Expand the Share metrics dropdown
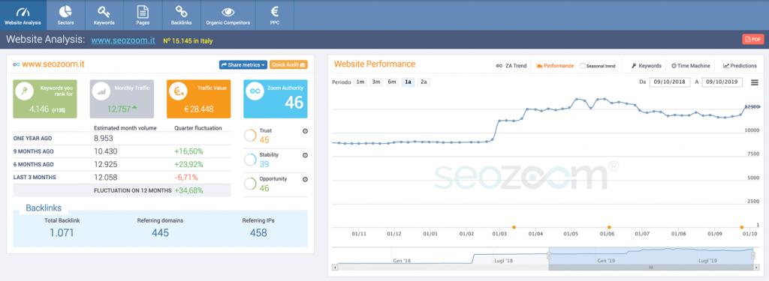This screenshot has height=281, width=769. tap(243, 64)
